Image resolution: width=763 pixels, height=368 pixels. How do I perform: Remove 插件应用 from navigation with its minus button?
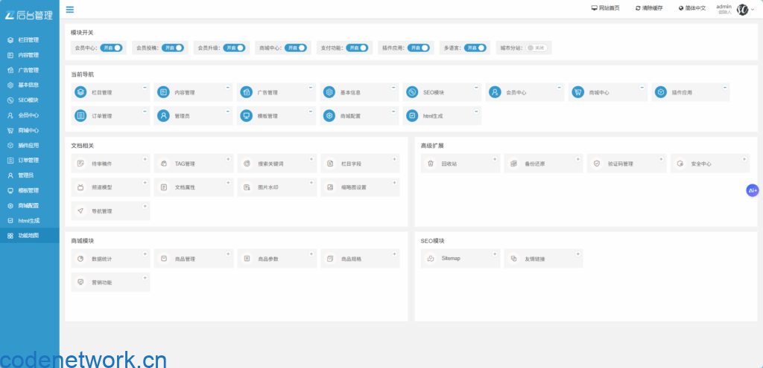point(725,88)
